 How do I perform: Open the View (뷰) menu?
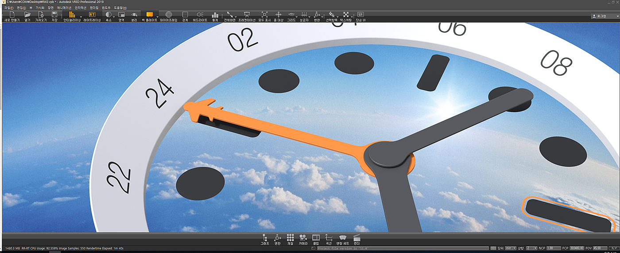click(31, 8)
